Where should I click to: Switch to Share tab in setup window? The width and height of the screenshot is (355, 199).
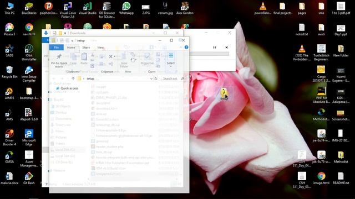tap(86, 48)
